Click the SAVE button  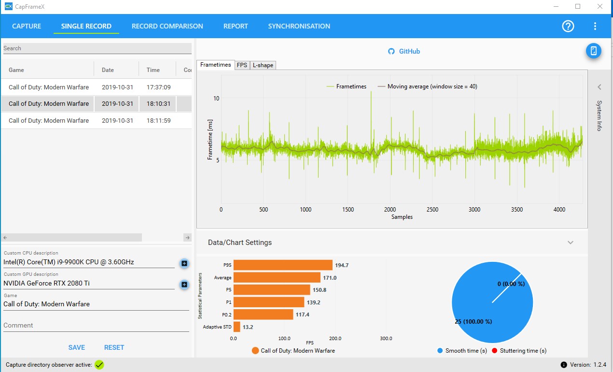click(77, 347)
